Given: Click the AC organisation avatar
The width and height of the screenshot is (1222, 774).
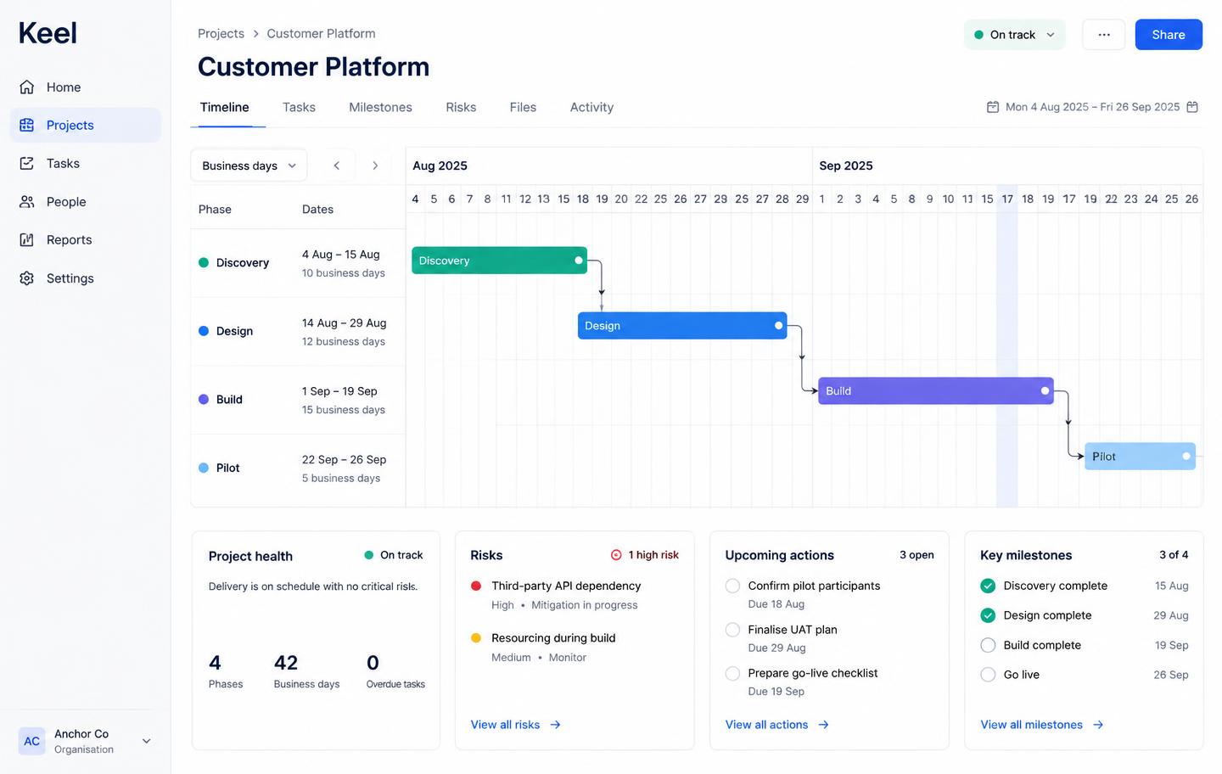Looking at the screenshot, I should pyautogui.click(x=31, y=741).
